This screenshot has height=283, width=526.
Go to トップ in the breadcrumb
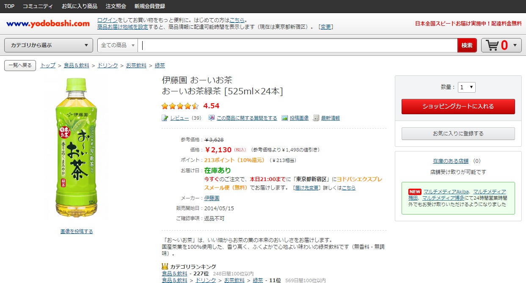[x=48, y=66]
